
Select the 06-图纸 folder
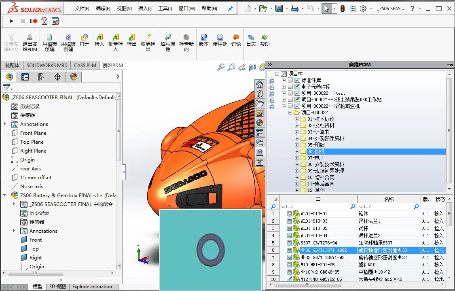click(x=316, y=151)
